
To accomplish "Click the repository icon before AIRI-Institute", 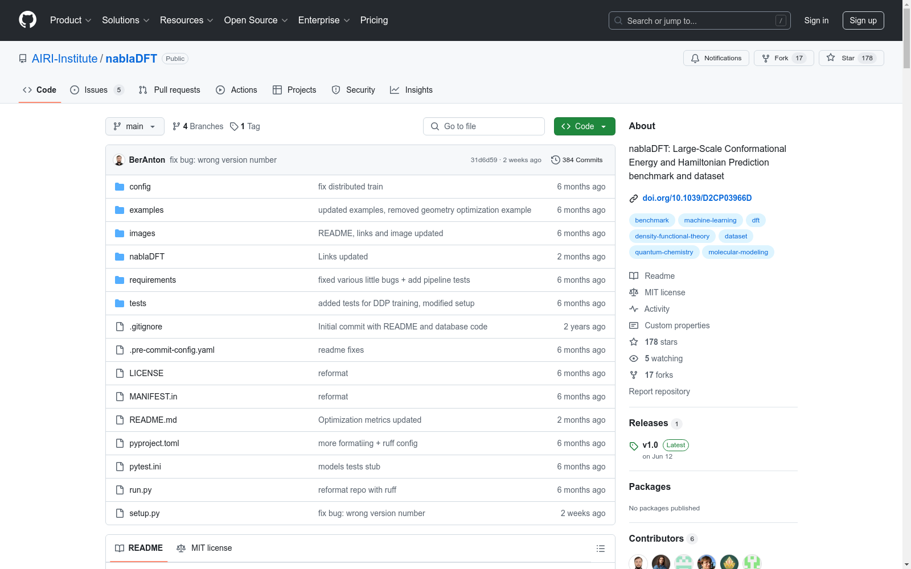I will (x=23, y=59).
